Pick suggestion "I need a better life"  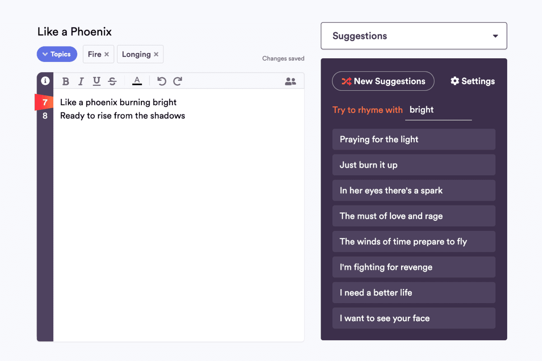pos(414,292)
